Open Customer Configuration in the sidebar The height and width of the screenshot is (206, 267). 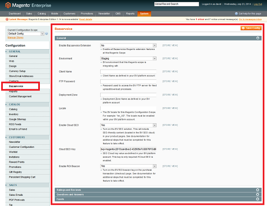tap(21, 147)
